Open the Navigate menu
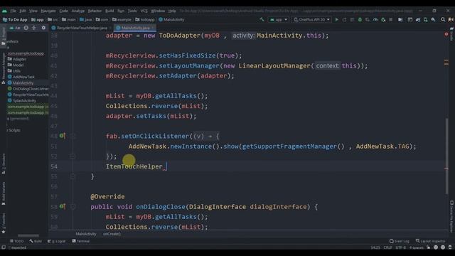 pyautogui.click(x=48, y=11)
